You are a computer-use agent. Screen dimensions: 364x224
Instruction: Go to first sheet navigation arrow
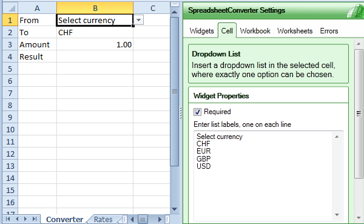pos(8,219)
